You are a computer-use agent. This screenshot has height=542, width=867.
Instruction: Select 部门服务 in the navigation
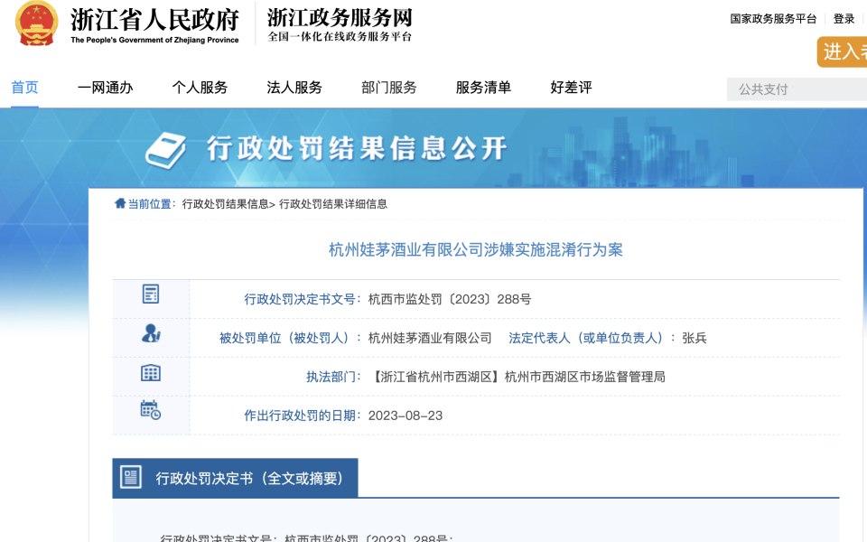[388, 88]
